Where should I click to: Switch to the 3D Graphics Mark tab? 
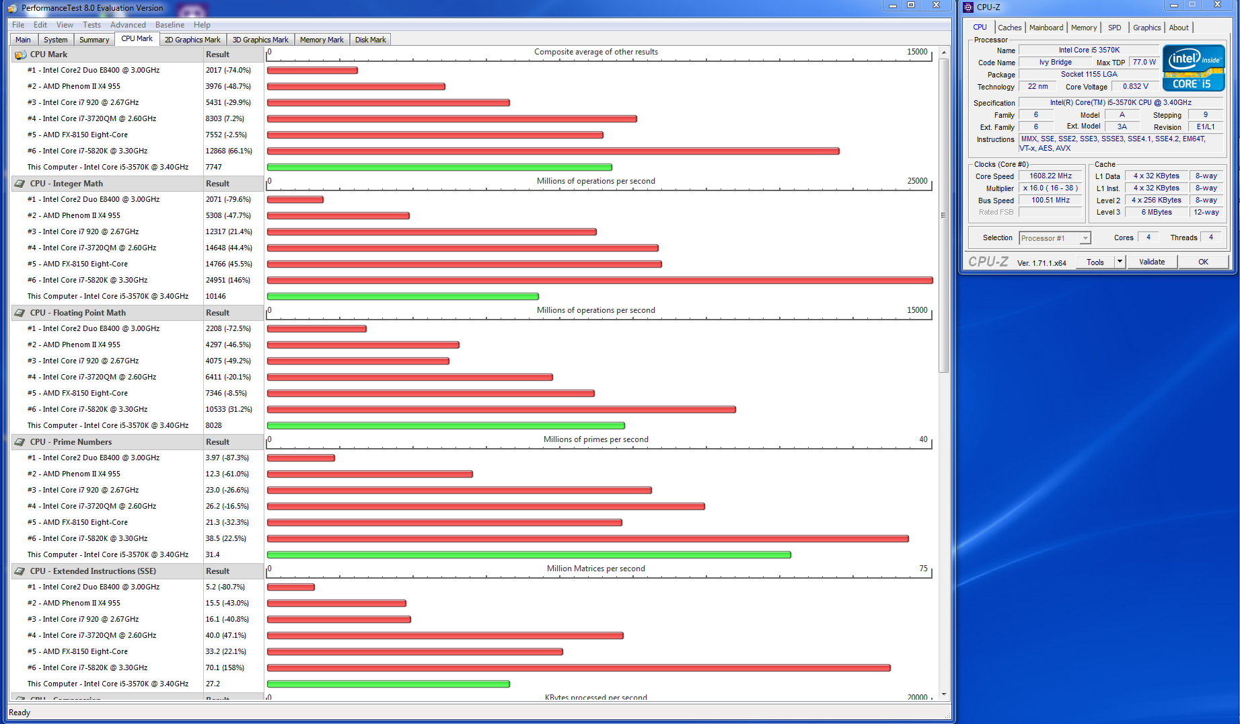tap(260, 40)
